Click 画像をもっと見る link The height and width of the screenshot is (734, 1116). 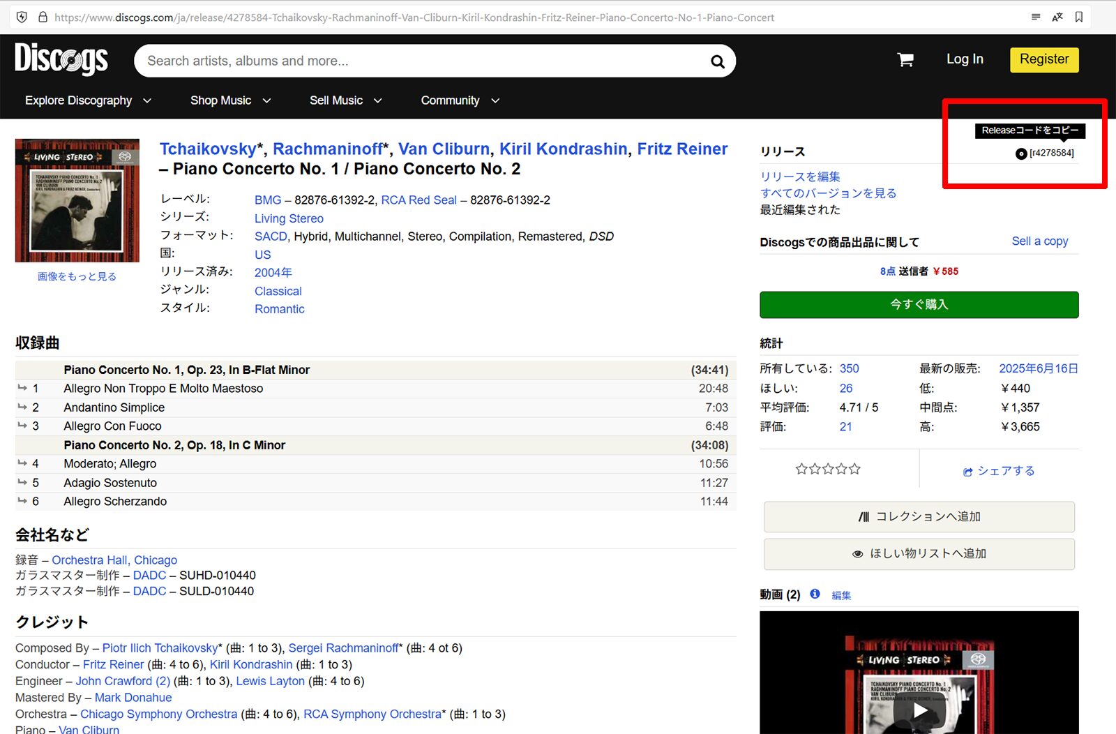77,277
